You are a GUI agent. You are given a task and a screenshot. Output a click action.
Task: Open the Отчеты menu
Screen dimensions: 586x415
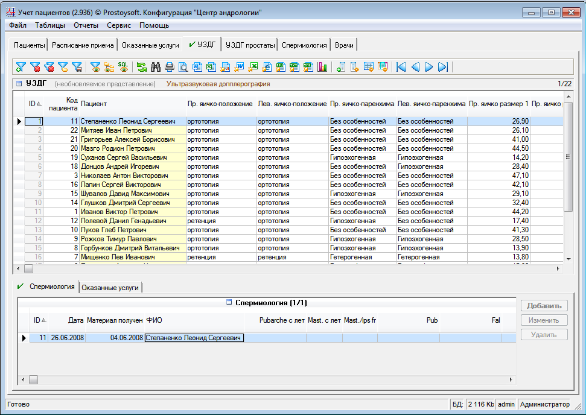(x=86, y=25)
